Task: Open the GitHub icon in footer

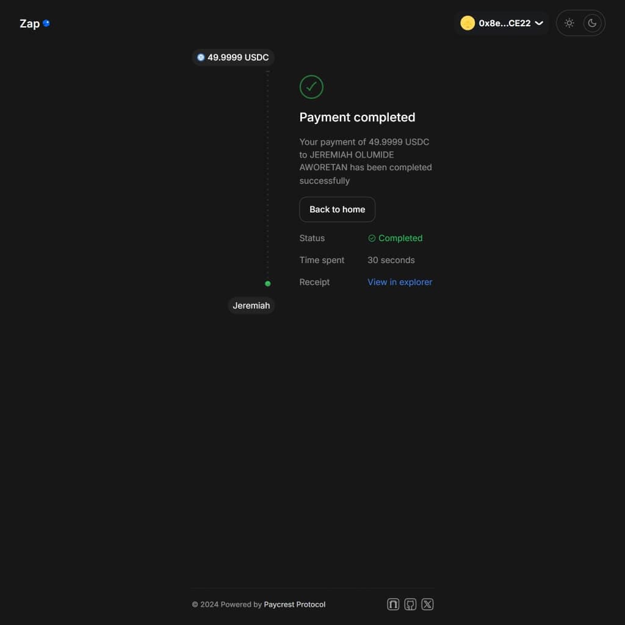Action: coord(410,604)
